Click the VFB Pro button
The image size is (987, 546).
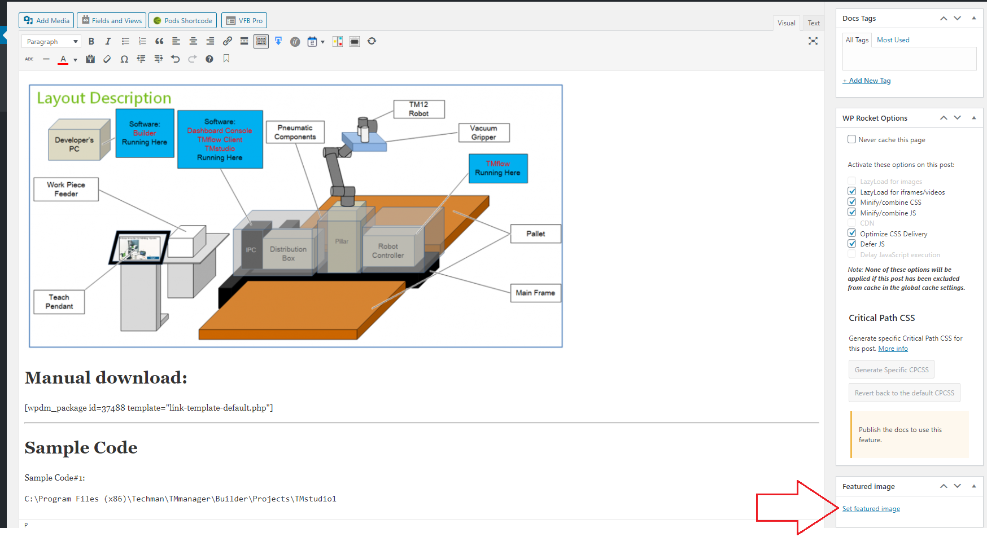click(x=244, y=20)
